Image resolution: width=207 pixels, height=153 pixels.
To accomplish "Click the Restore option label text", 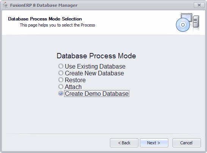I will coord(75,80).
